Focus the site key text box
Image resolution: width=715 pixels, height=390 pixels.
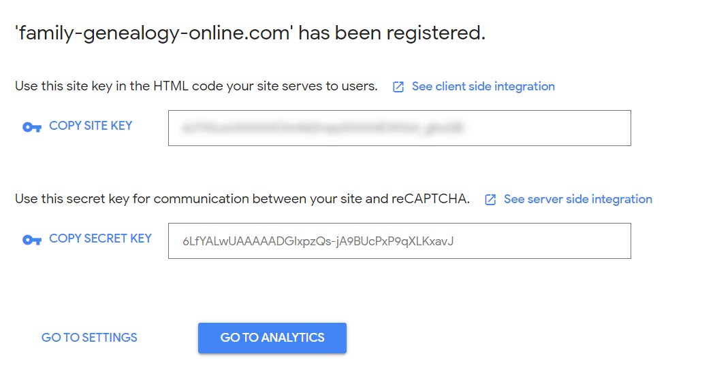(x=400, y=128)
